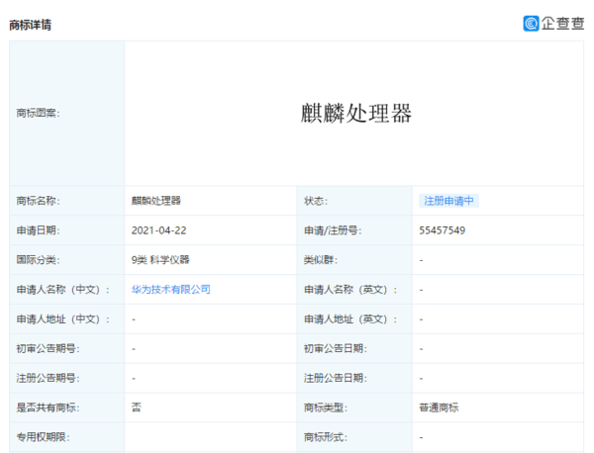Click the 申请人名称（英文） label
Viewport: 594px width, 453px height.
tap(350, 290)
